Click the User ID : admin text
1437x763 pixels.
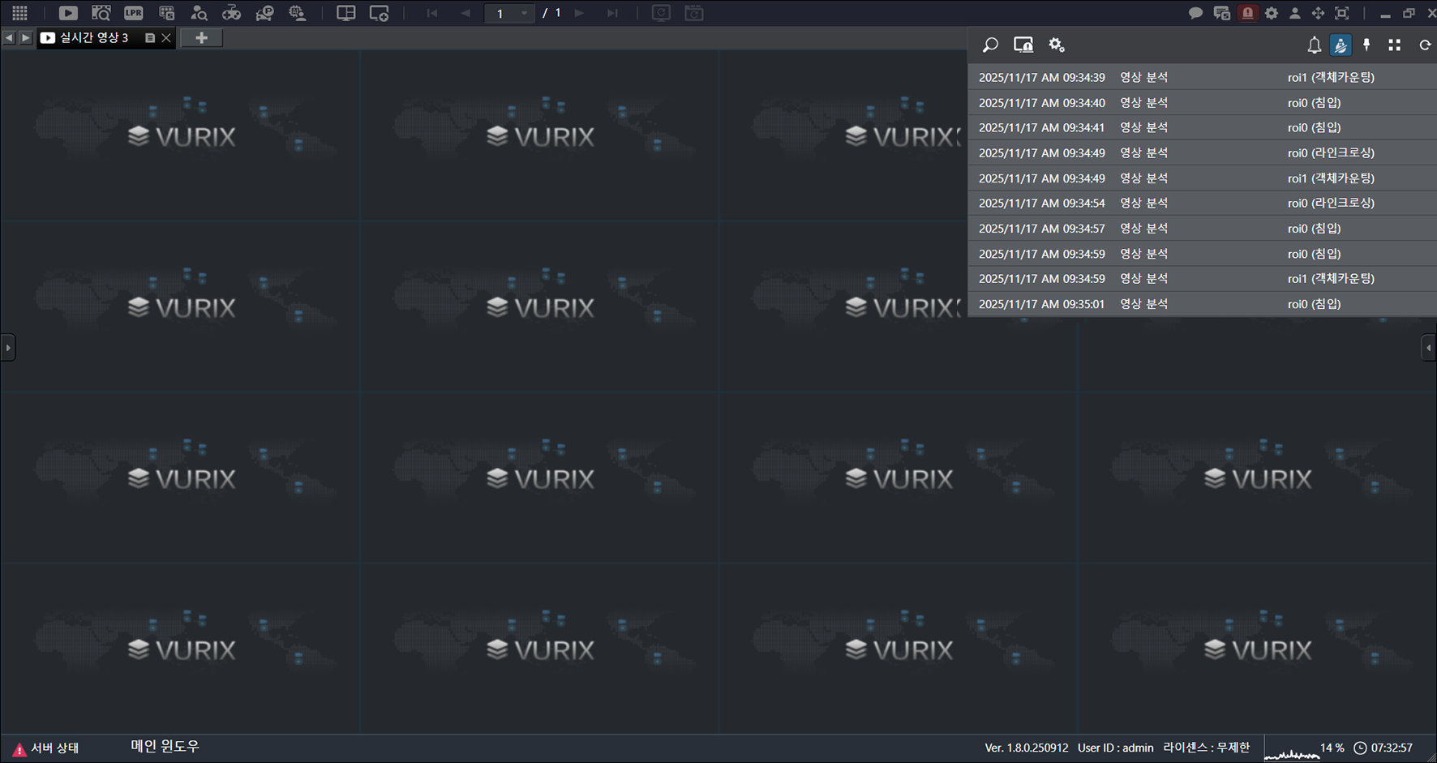pyautogui.click(x=1116, y=748)
